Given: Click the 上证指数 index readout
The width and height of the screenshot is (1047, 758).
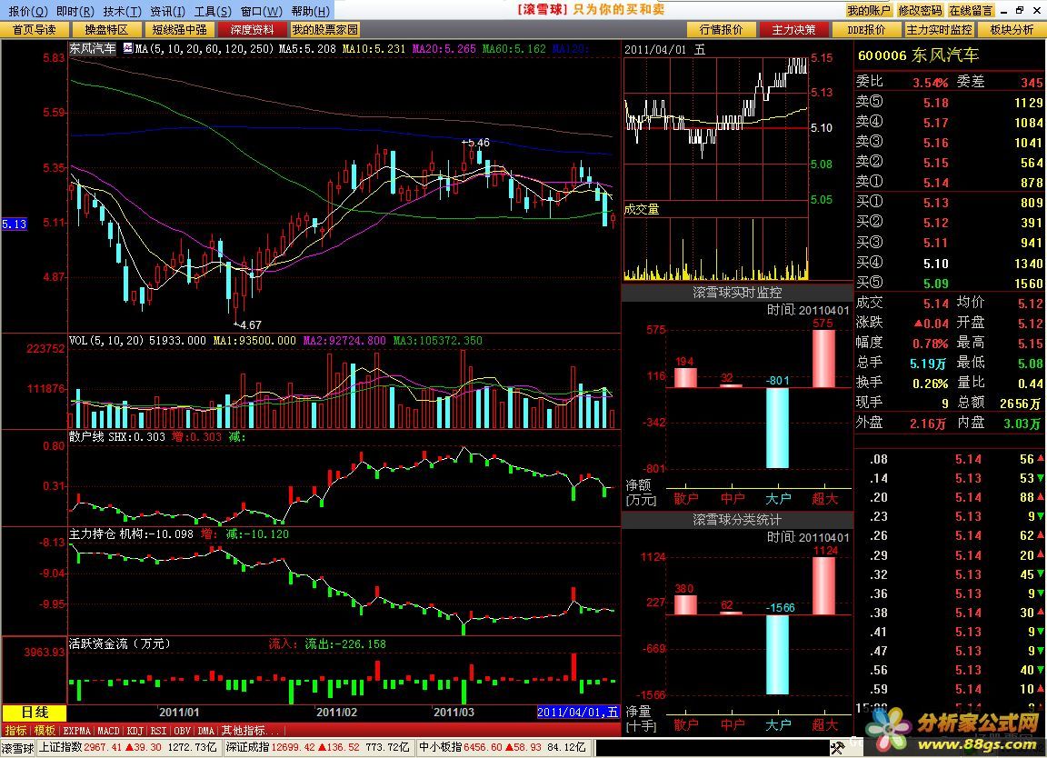Looking at the screenshot, I should point(127,748).
